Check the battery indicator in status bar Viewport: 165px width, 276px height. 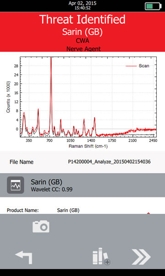(x=153, y=6)
